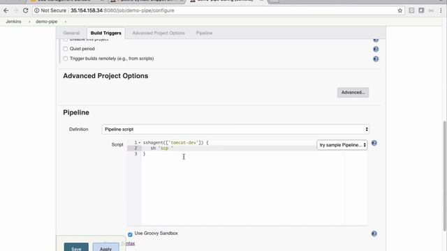Open the Definition Pipeline script dropdown
The image size is (447, 251).
coord(235,129)
